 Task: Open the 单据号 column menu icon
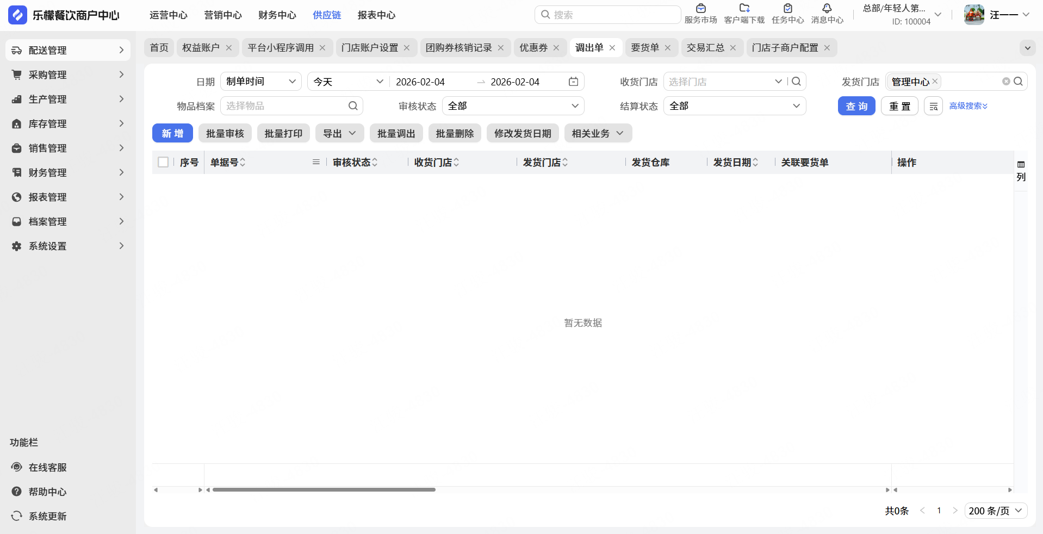coord(316,162)
